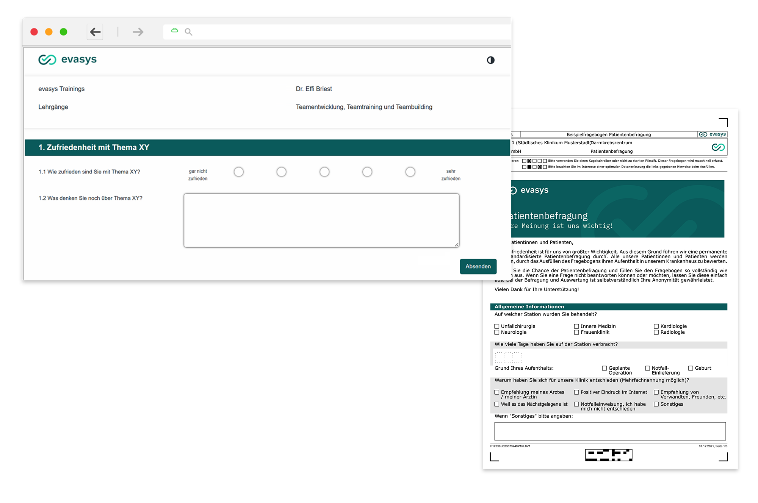Click the section header Zufriedenheit mit Thema XY
This screenshot has width=758, height=503.
pyautogui.click(x=94, y=148)
